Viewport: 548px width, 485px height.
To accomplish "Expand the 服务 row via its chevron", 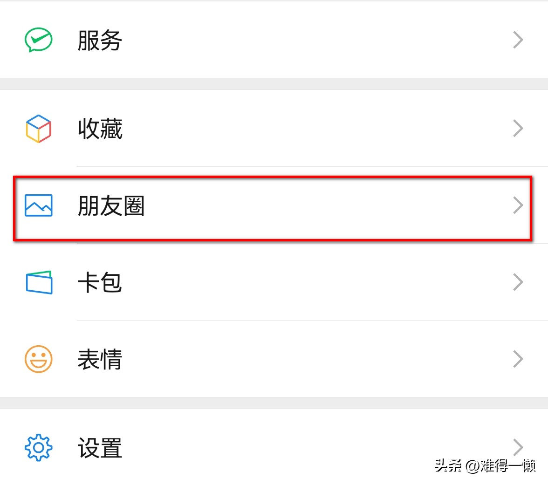I will click(517, 40).
